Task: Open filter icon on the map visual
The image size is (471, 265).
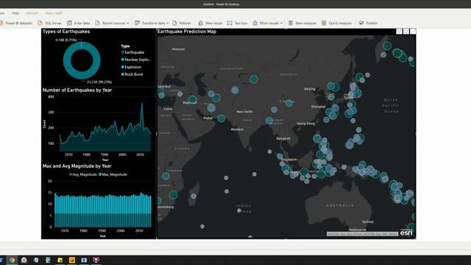Action: click(x=399, y=31)
